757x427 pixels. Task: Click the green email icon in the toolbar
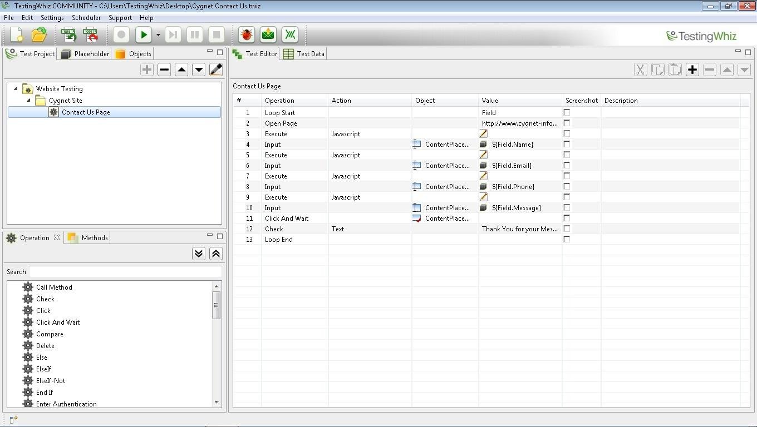click(x=268, y=34)
